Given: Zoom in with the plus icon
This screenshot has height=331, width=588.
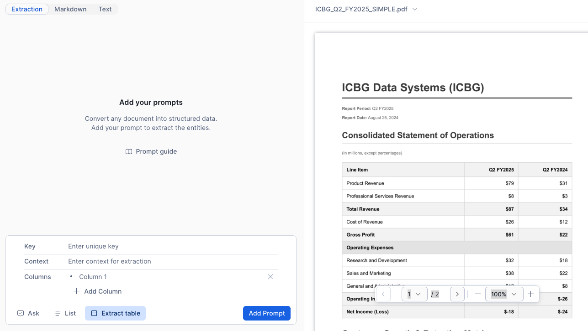Looking at the screenshot, I should pos(530,295).
